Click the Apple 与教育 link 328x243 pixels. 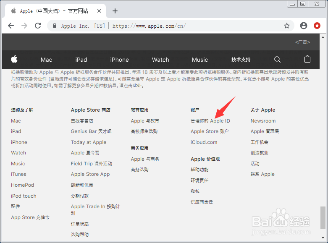(145, 121)
